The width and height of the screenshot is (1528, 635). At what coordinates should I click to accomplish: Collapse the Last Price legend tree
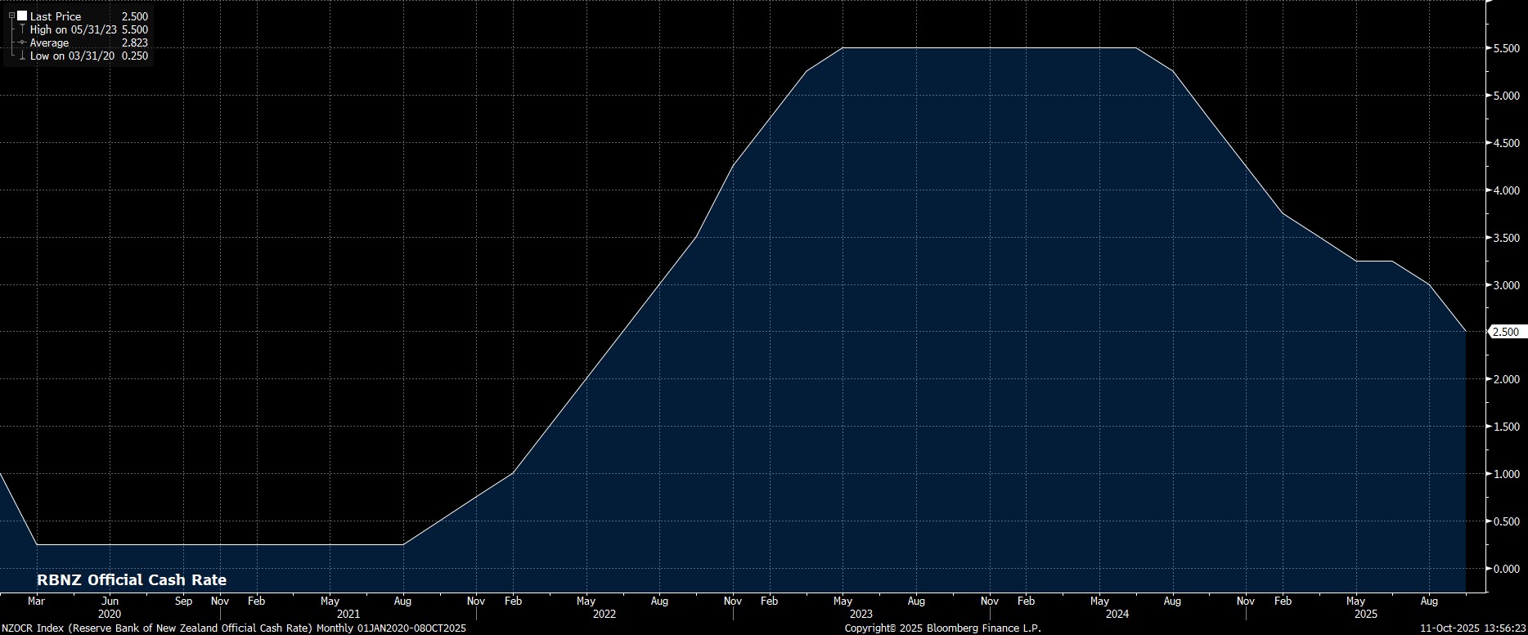(11, 16)
